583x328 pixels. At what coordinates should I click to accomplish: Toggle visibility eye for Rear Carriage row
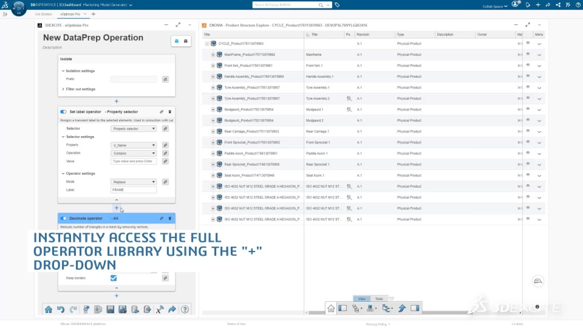[x=528, y=131]
